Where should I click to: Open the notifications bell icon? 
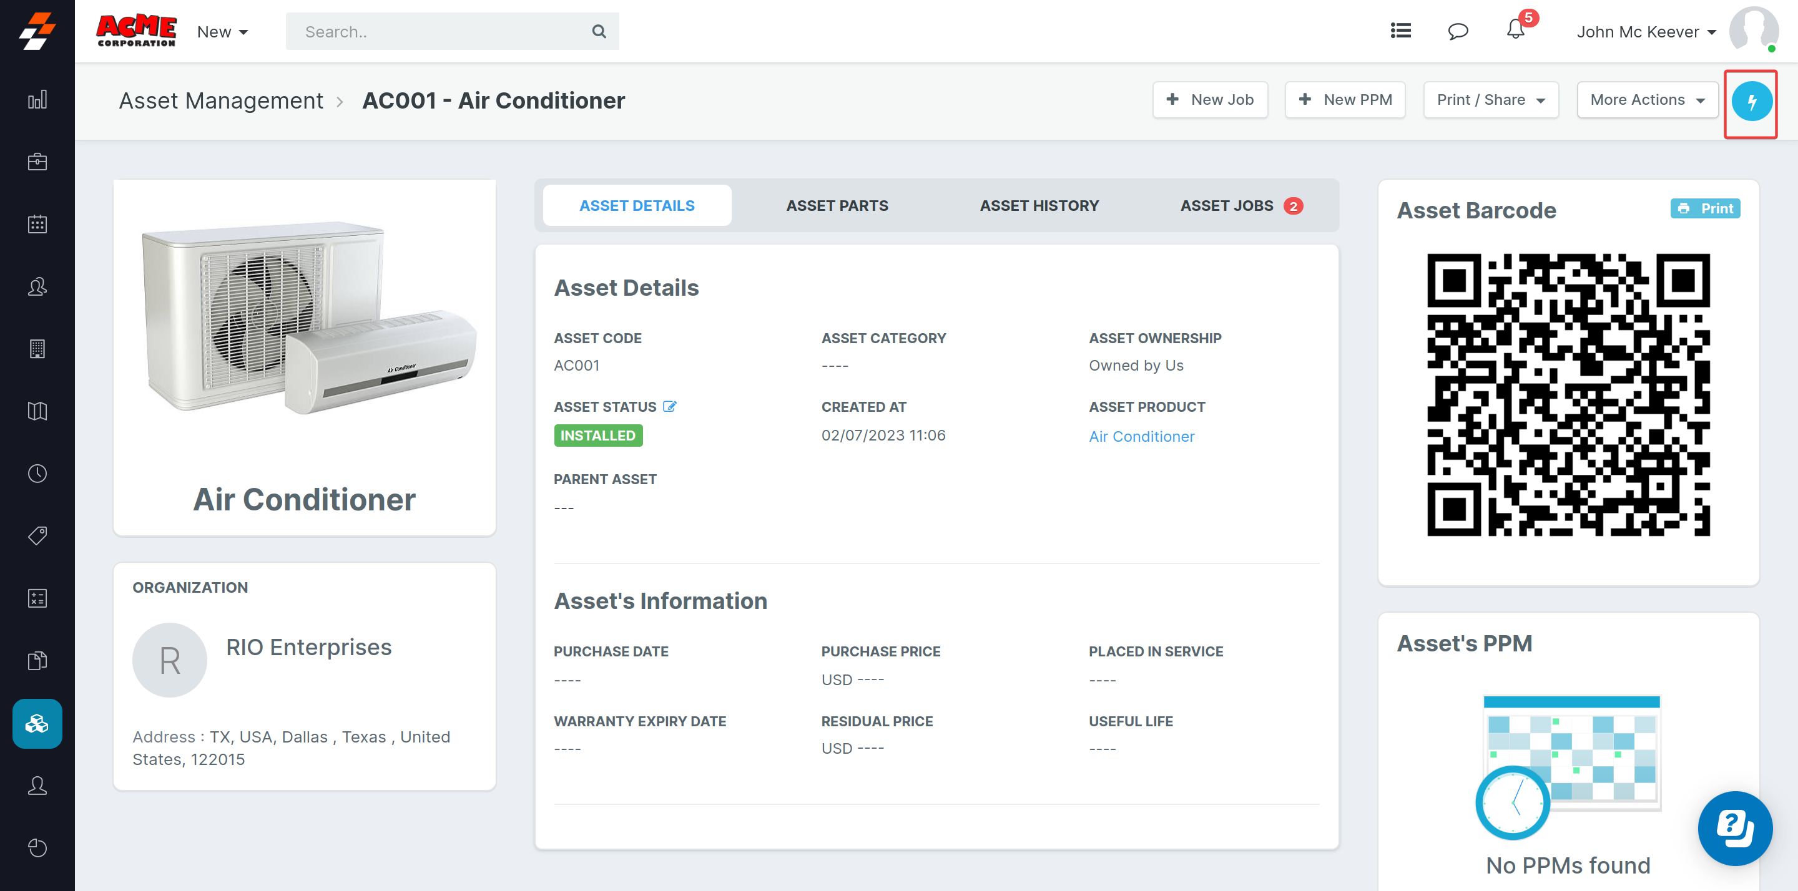[x=1515, y=31]
